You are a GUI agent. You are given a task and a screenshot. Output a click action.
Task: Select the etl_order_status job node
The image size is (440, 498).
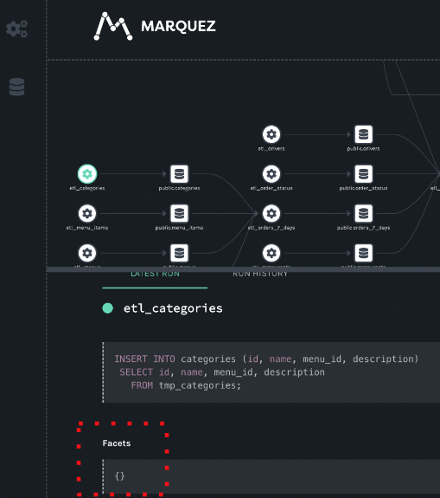(x=271, y=174)
